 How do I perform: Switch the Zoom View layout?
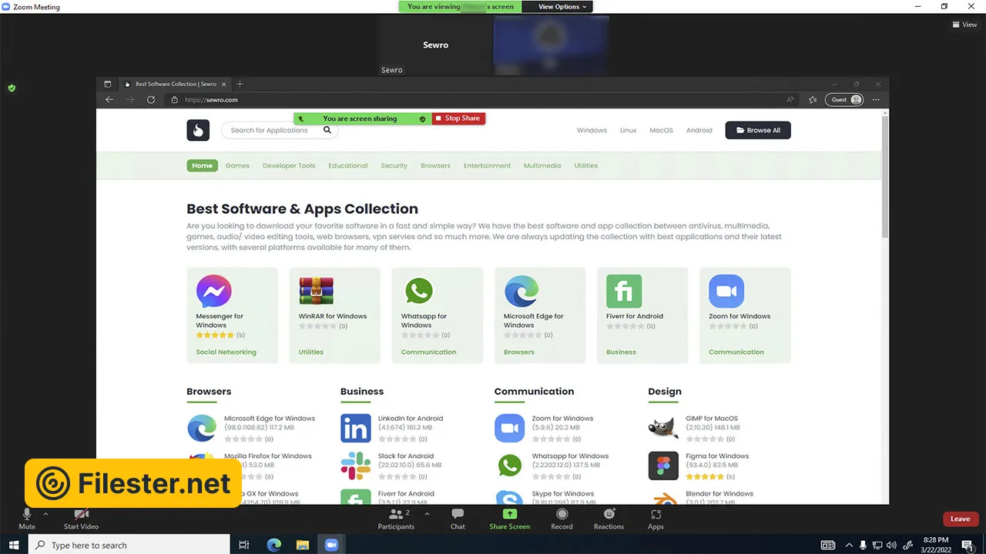click(964, 25)
